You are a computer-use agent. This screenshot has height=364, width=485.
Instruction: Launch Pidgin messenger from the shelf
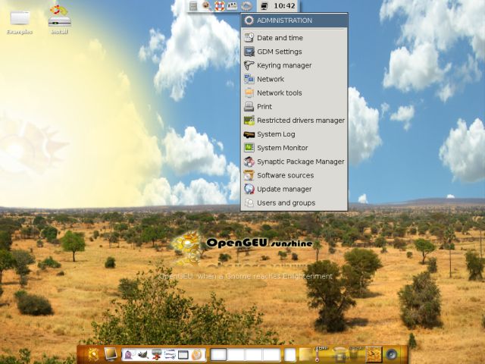130,354
